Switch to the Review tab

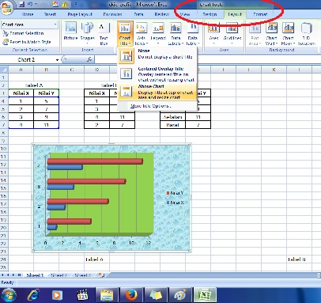click(162, 14)
